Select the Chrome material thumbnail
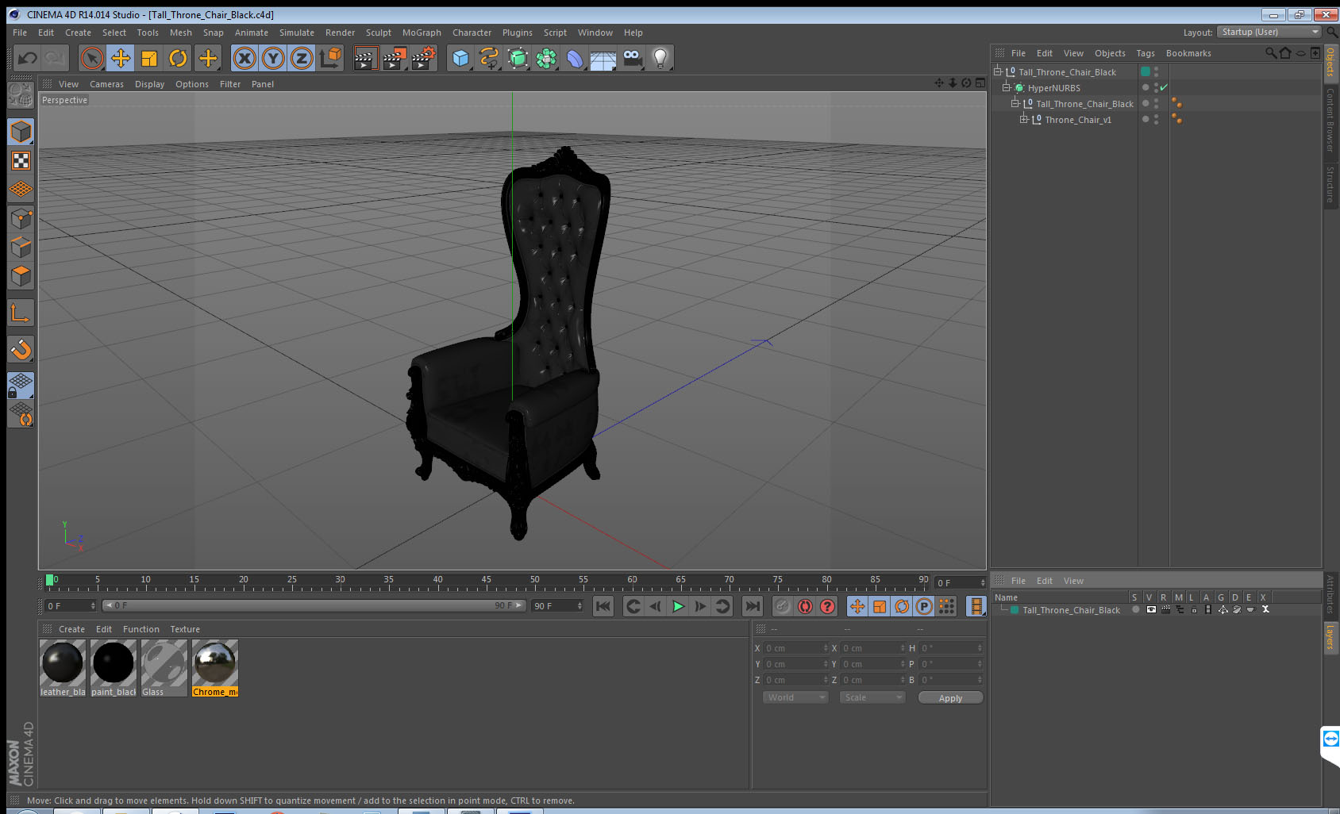This screenshot has width=1340, height=814. (x=215, y=669)
